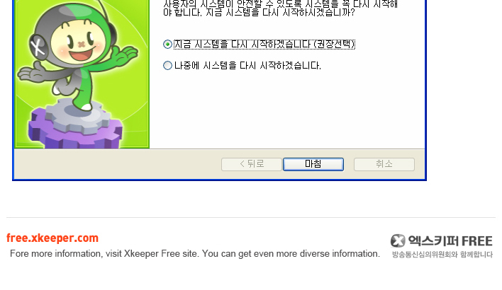Click the X emblem on mascot's helmet
502x290 pixels.
40,47
